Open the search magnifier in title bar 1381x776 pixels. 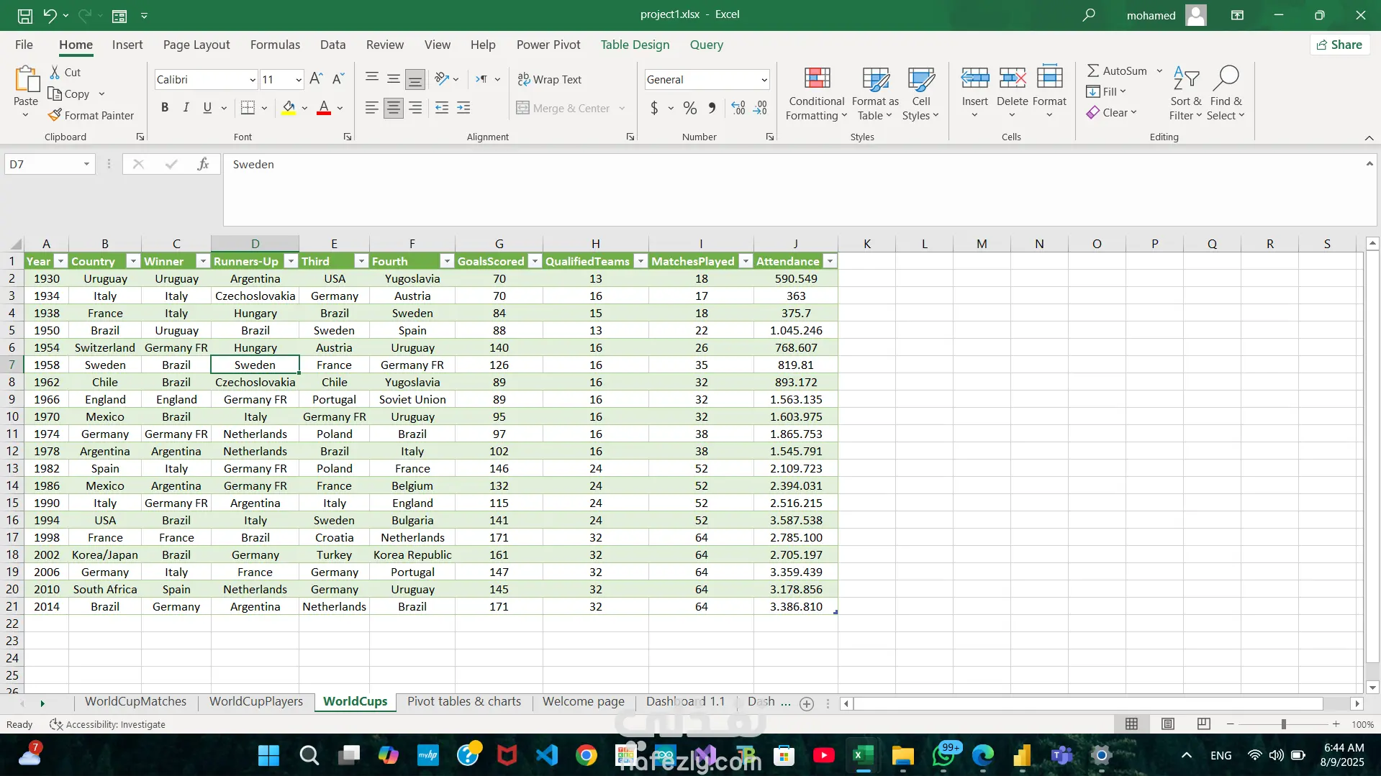[1089, 15]
